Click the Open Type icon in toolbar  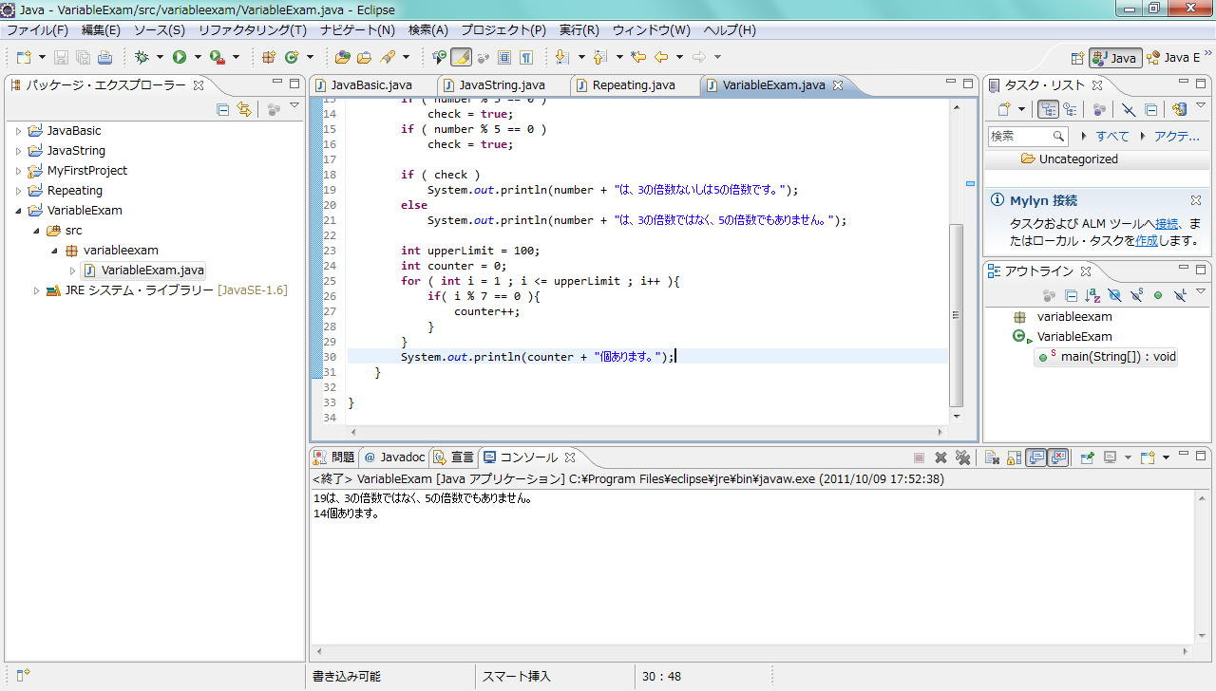click(343, 57)
